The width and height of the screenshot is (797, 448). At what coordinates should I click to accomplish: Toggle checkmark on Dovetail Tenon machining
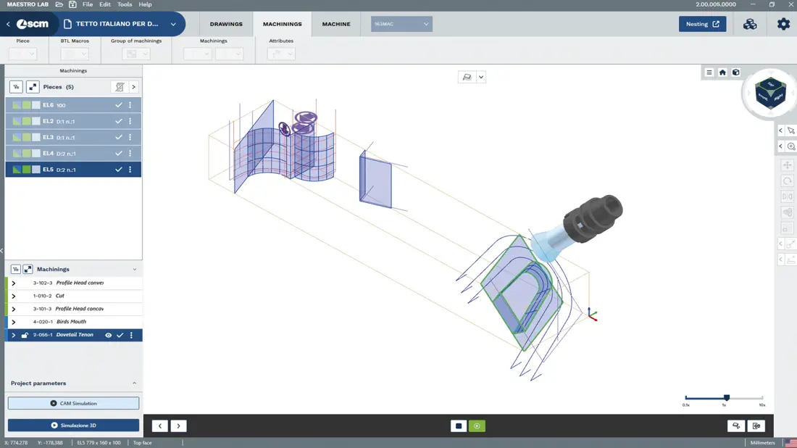(x=120, y=335)
